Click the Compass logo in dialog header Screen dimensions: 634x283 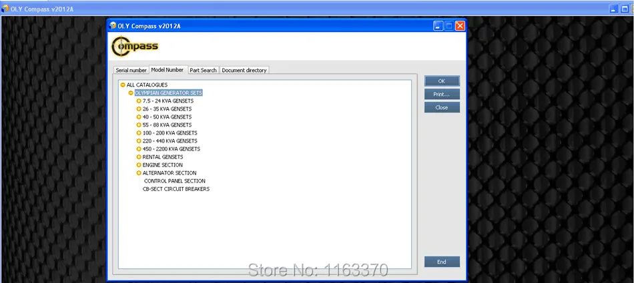tap(135, 47)
